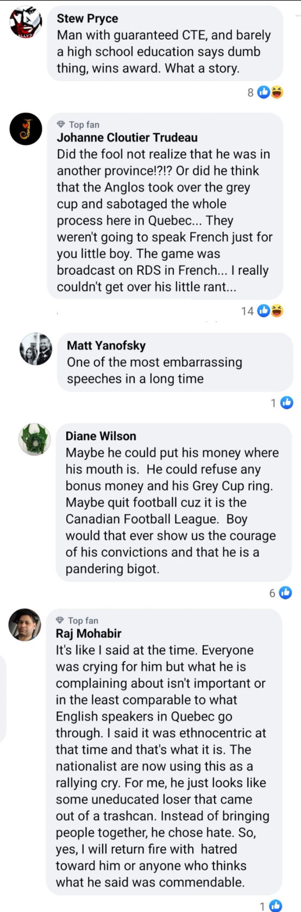Click the like reaction on Stew Pryce's comment
The width and height of the screenshot is (301, 912).
click(x=264, y=93)
